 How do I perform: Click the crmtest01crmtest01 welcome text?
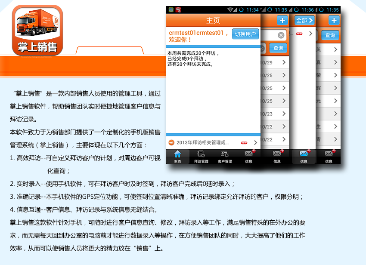[x=199, y=36]
